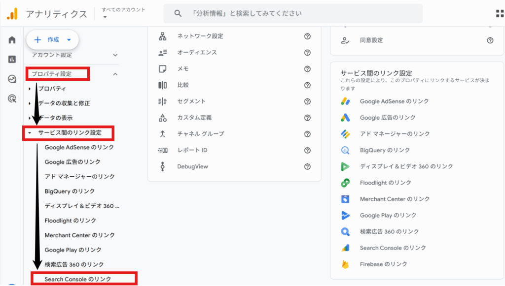Click the 検索広告 360 logo icon

tap(345, 232)
